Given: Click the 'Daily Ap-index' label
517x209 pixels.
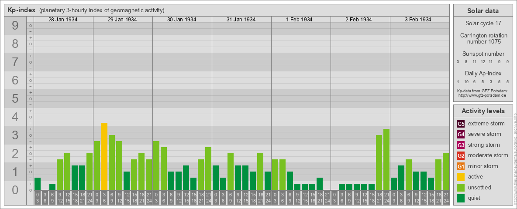Looking at the screenshot, I should [x=483, y=73].
